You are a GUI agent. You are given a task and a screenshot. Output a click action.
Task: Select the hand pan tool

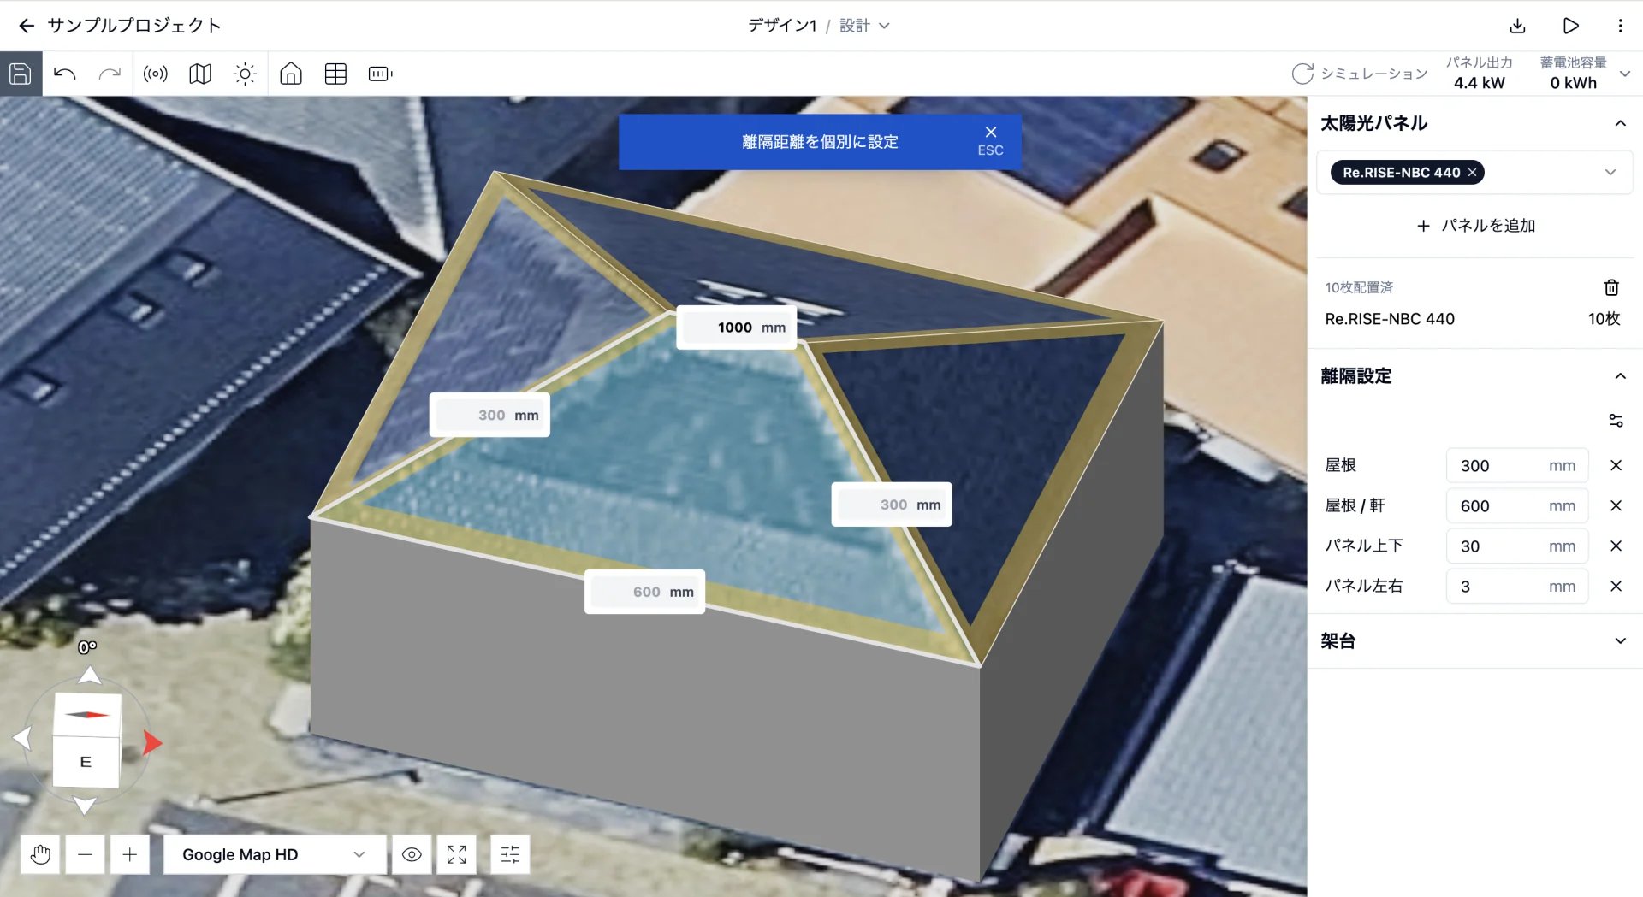(x=40, y=854)
